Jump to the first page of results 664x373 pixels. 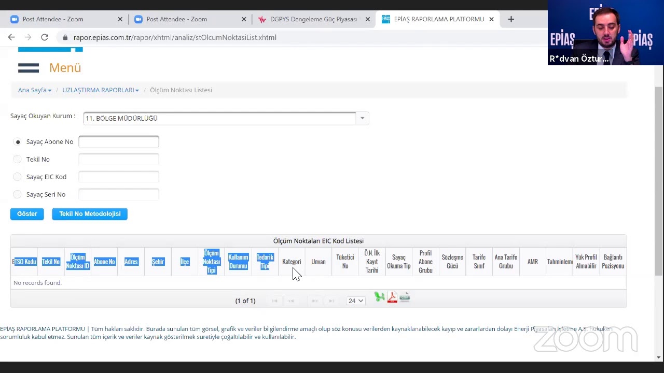(x=275, y=301)
